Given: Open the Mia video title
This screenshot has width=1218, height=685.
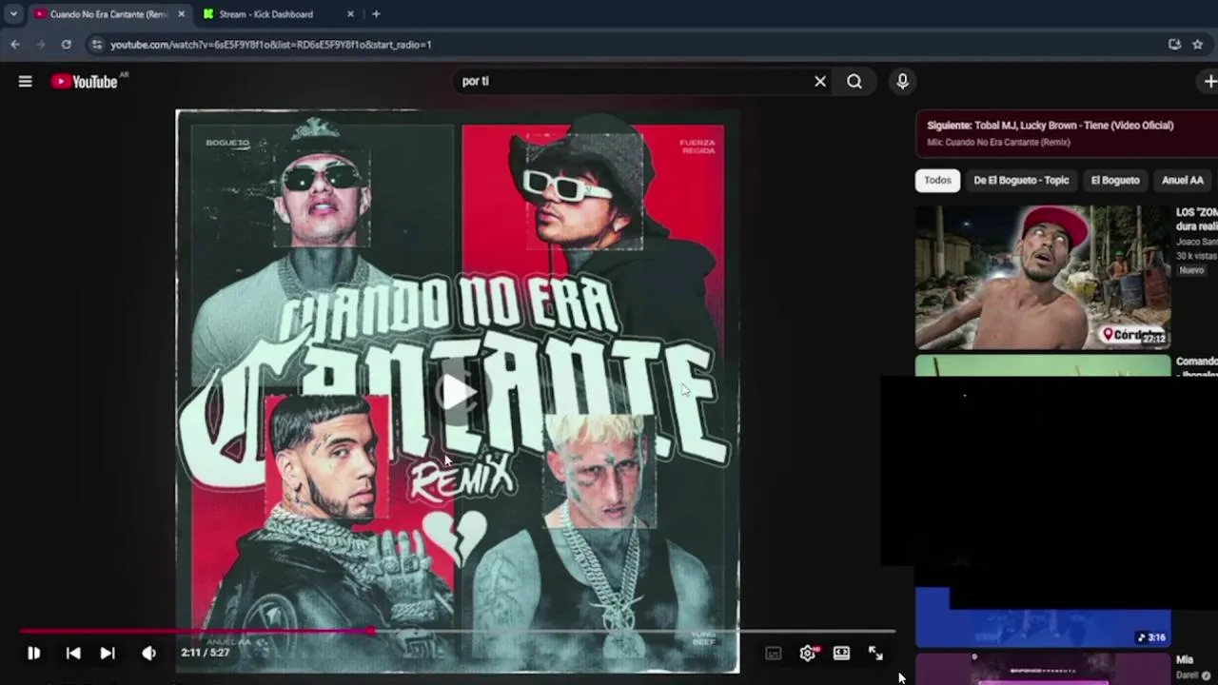Looking at the screenshot, I should click(1185, 659).
